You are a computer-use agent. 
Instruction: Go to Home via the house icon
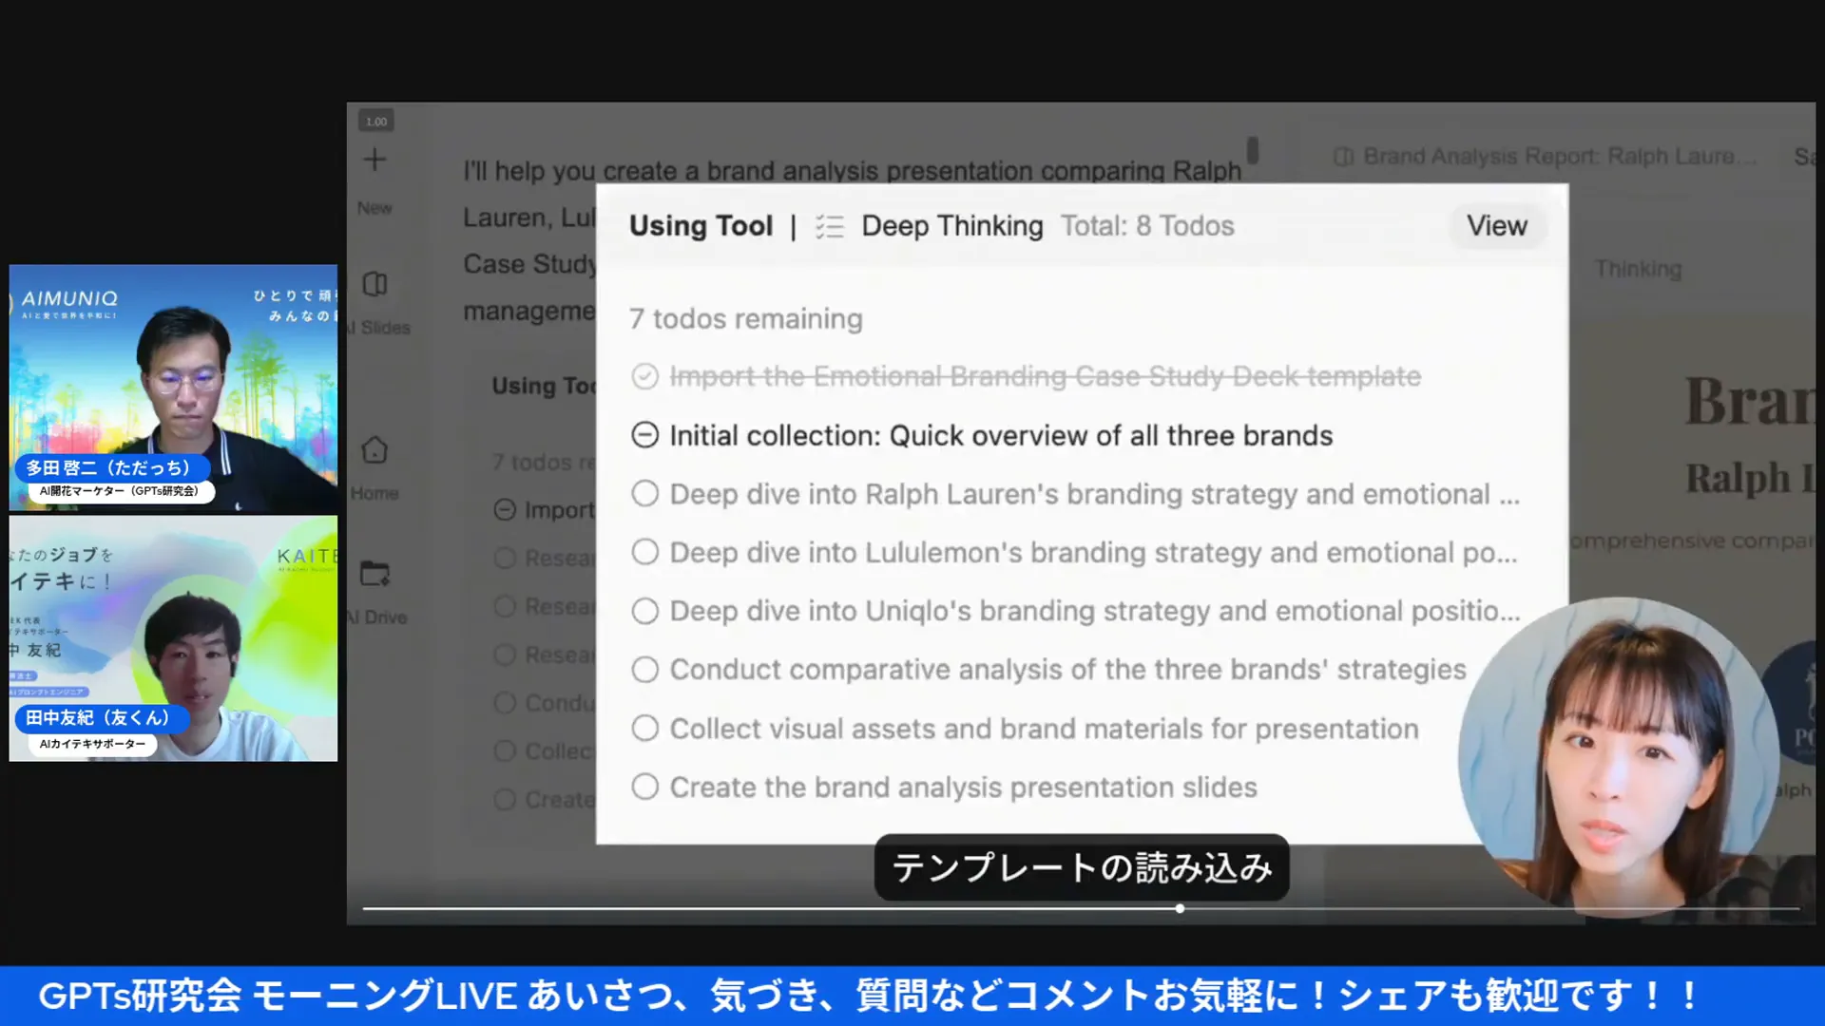tap(375, 449)
